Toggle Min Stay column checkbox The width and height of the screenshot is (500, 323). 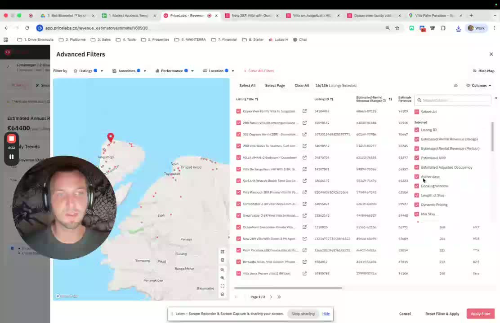click(x=416, y=214)
